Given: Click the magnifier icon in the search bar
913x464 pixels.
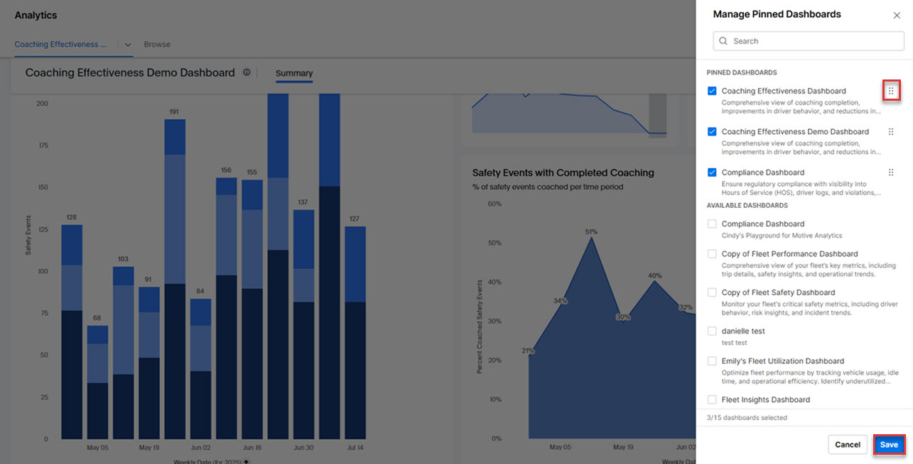Looking at the screenshot, I should (722, 40).
